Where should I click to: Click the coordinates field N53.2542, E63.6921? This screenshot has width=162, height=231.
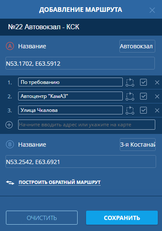pyautogui.click(x=81, y=161)
